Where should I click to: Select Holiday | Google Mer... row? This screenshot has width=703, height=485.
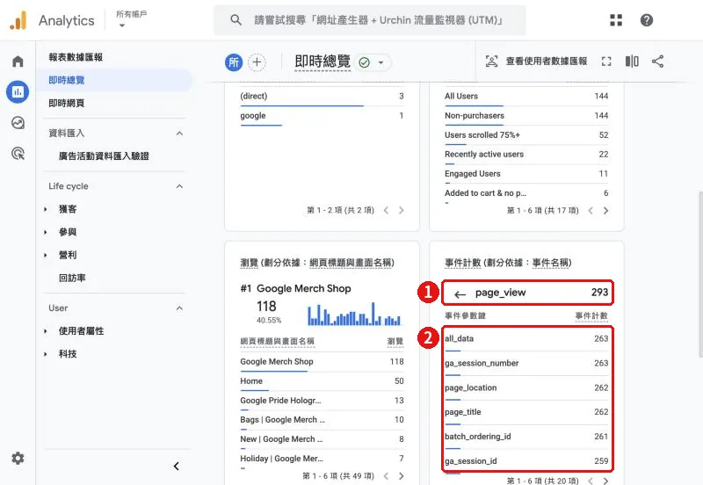click(322, 459)
